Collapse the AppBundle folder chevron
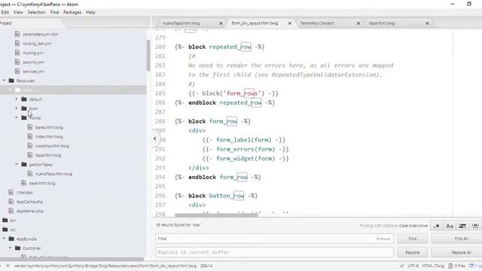 [4, 239]
